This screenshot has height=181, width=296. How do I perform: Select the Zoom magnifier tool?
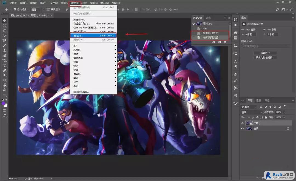coord(5,90)
